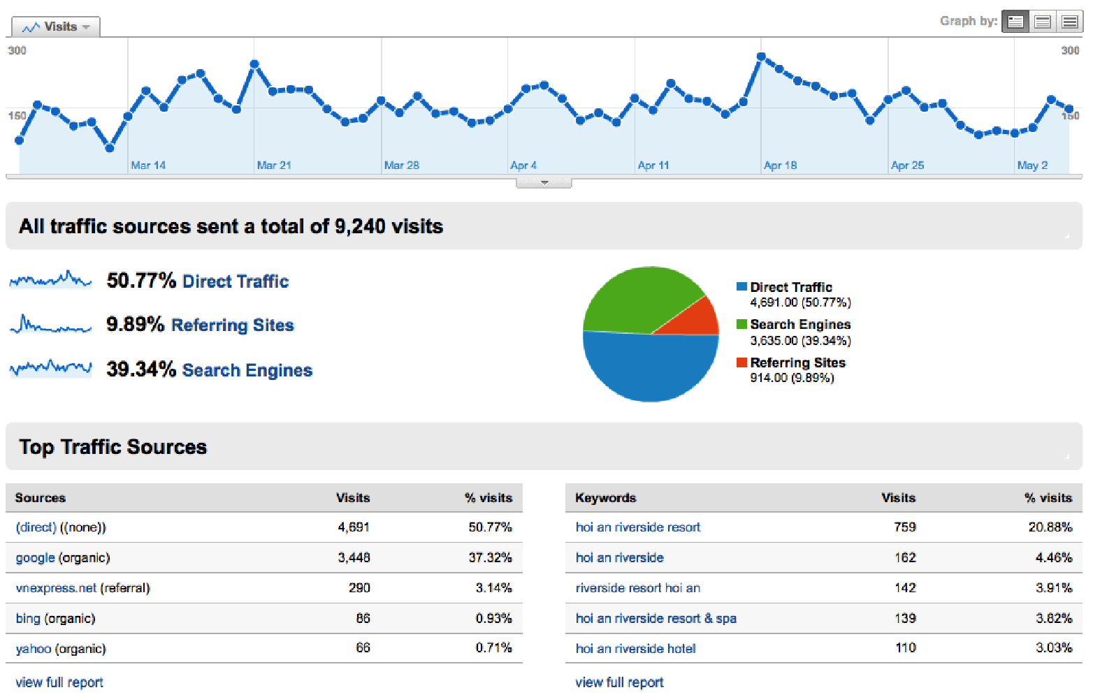1093x697 pixels.
Task: Open the bing organic source link
Action: click(28, 619)
